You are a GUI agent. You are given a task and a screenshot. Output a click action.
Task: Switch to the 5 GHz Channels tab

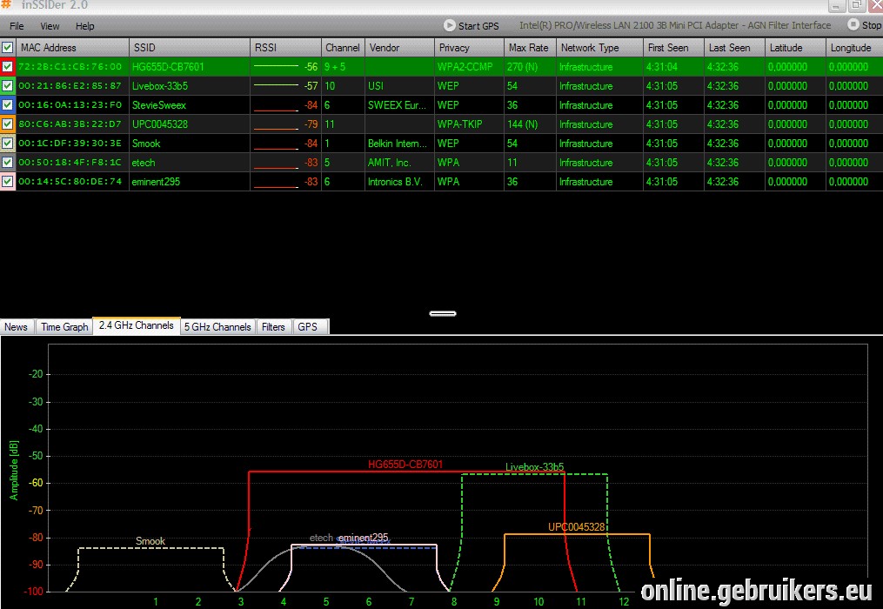[217, 327]
